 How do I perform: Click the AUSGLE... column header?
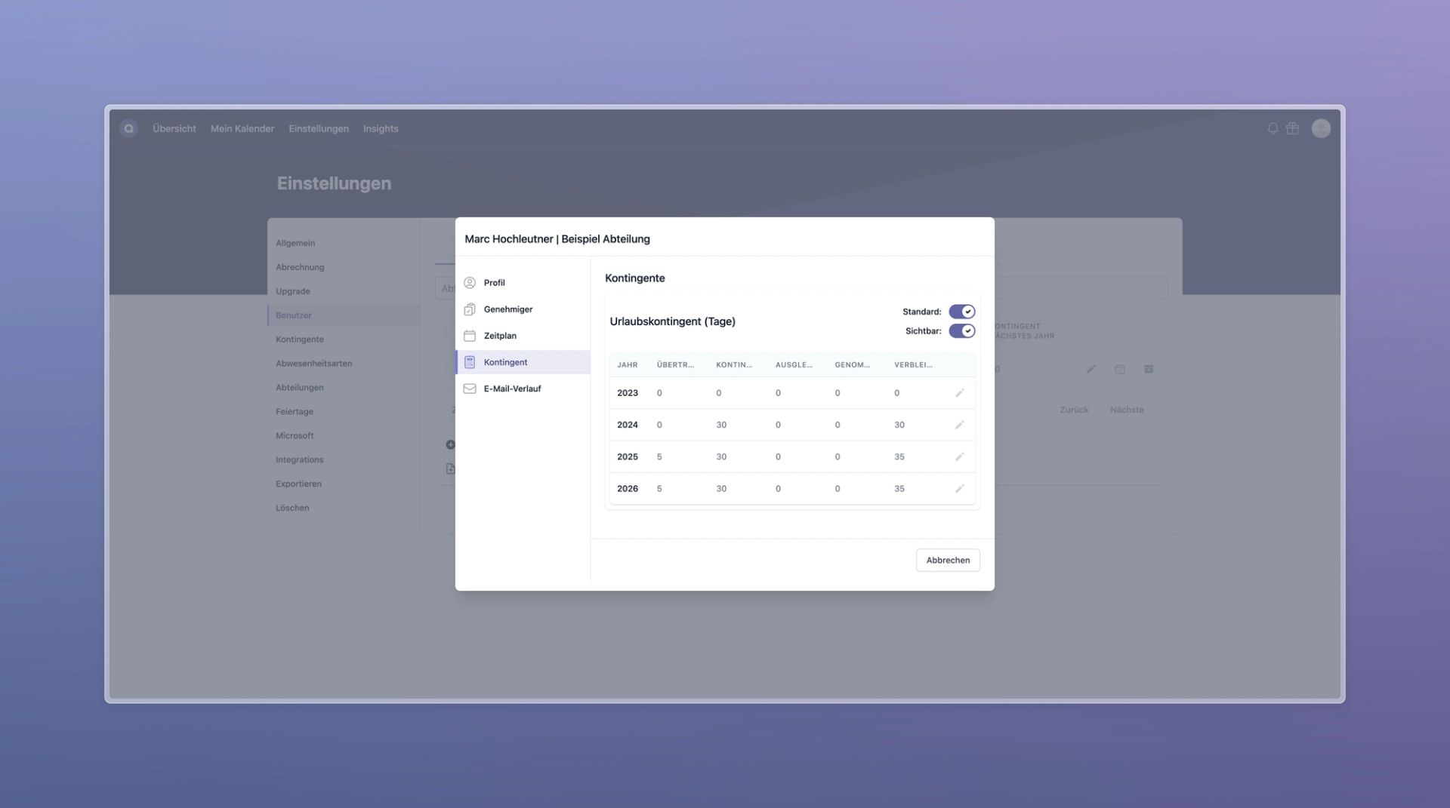point(794,365)
